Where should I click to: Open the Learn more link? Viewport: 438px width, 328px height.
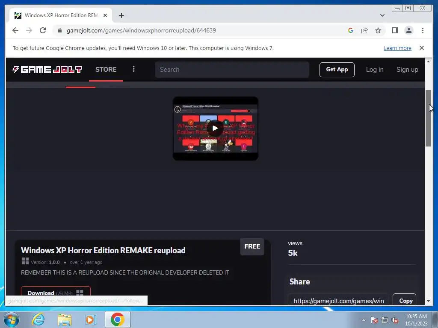[x=397, y=48]
